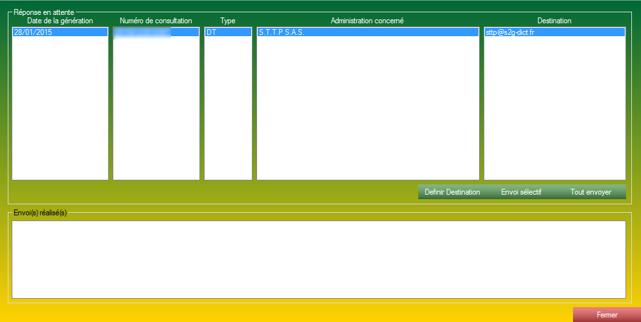Select the 28/01/2015 date entry

[x=60, y=32]
